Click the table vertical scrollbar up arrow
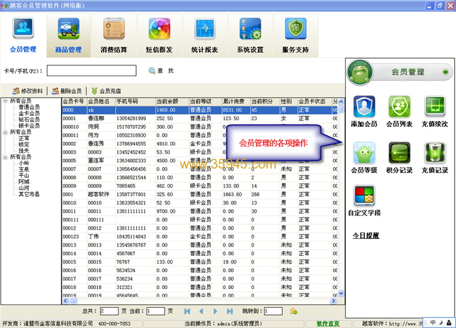This screenshot has width=456, height=328. pyautogui.click(x=341, y=102)
